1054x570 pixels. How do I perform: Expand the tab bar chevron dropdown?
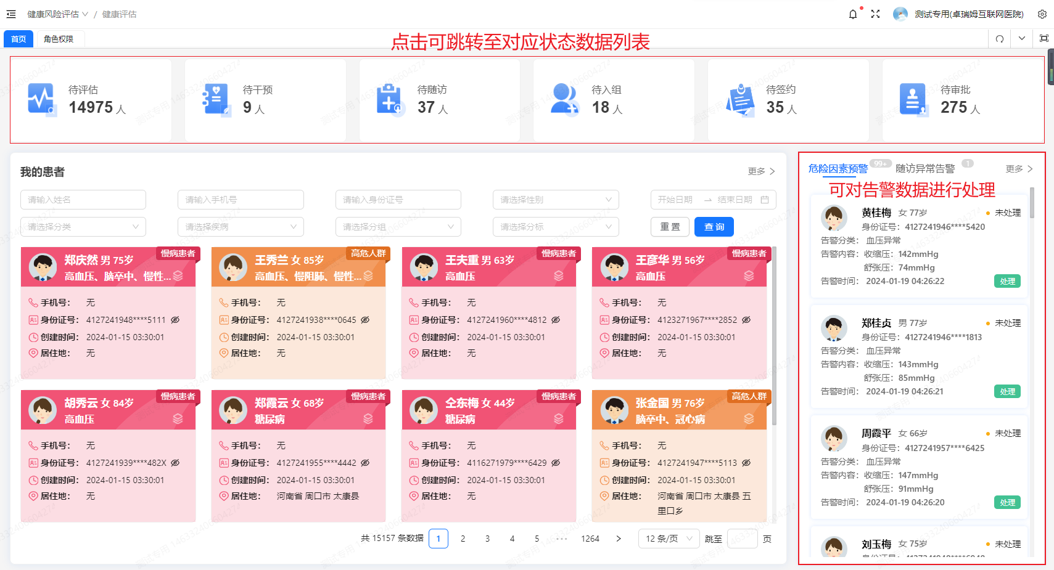pos(1022,38)
